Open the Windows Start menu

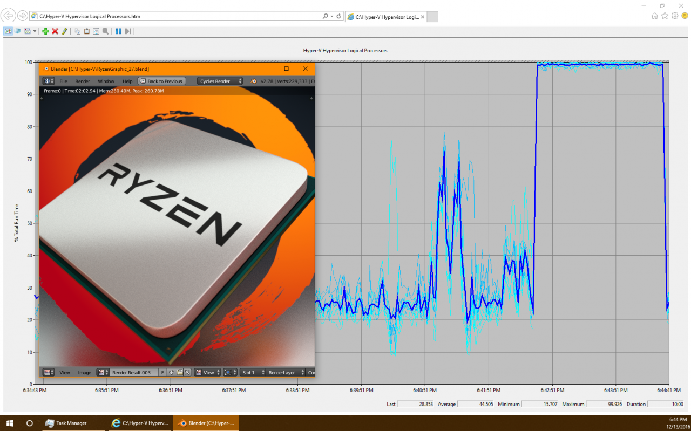(10, 423)
